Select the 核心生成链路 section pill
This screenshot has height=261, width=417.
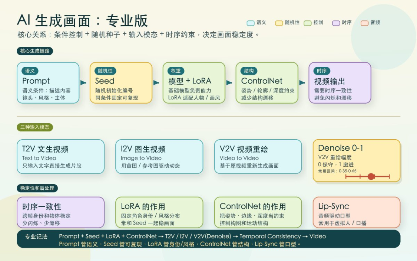[x=35, y=51]
